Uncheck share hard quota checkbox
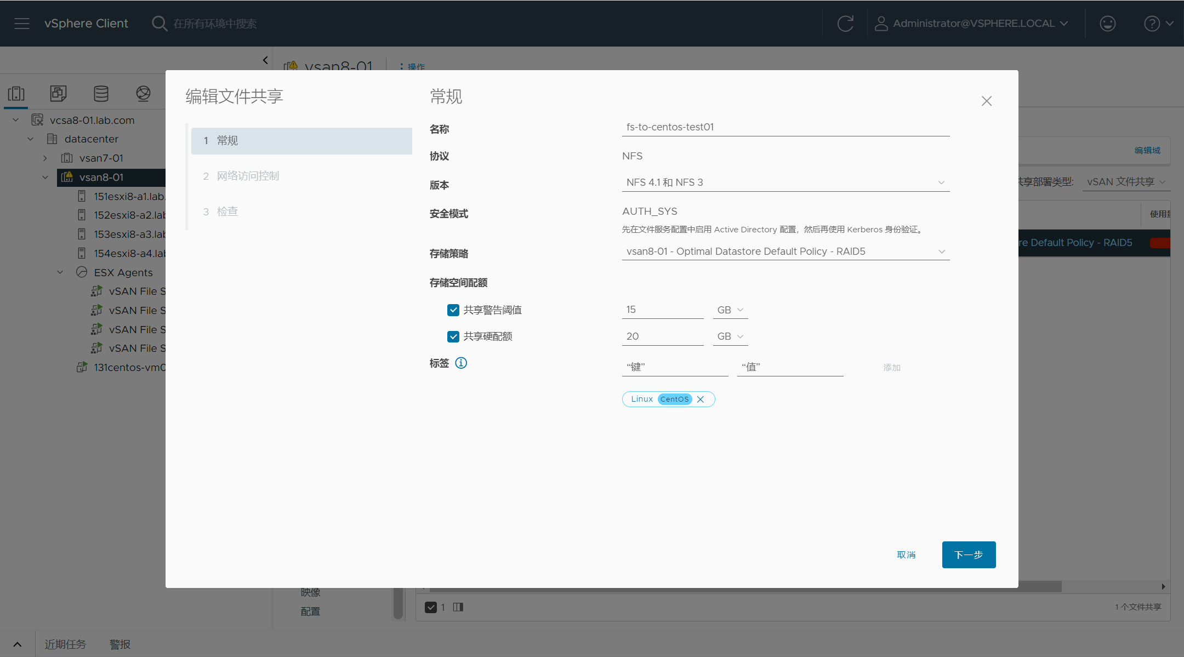1184x657 pixels. [453, 336]
